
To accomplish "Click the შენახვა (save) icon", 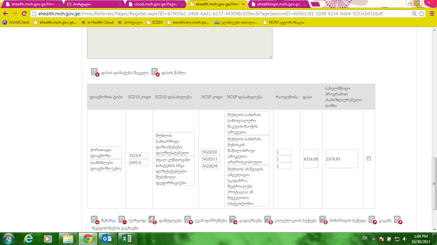I will point(95,220).
